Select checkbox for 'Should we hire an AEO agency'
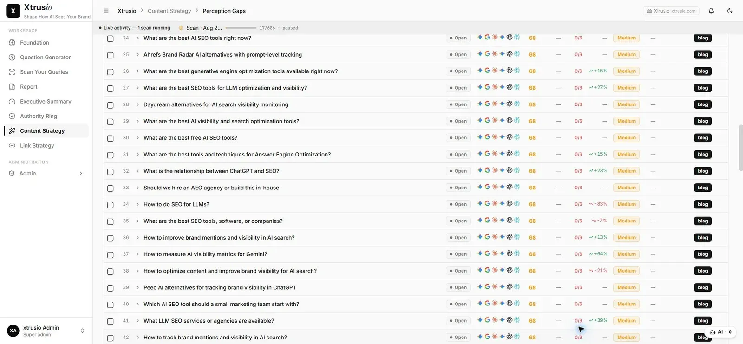Image resolution: width=743 pixels, height=344 pixels. pyautogui.click(x=110, y=188)
